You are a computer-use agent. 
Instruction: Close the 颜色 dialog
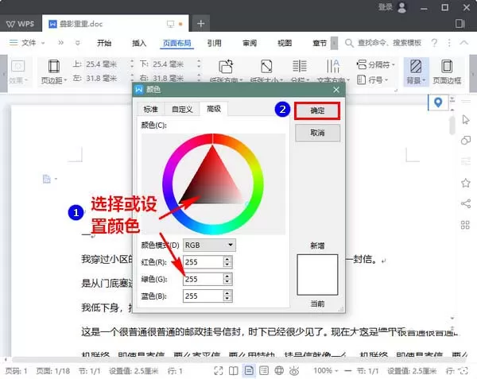[336, 90]
